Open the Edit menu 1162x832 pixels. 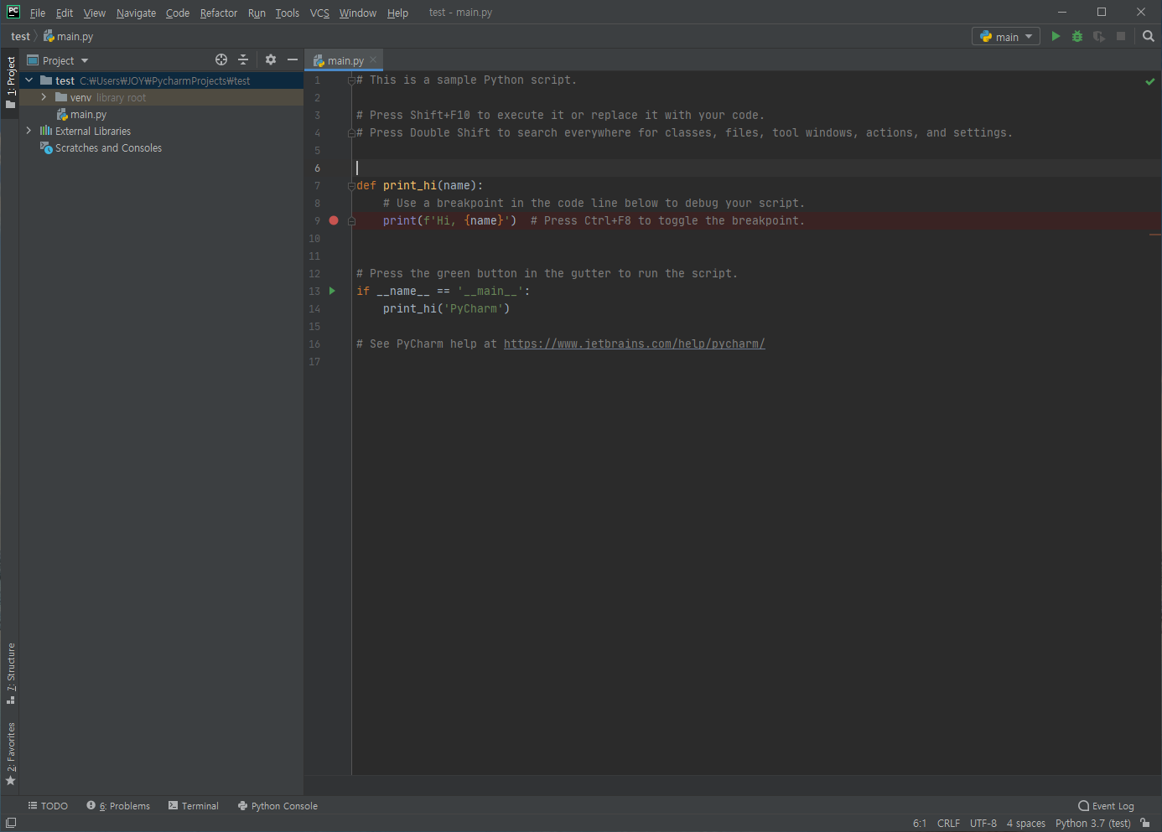pyautogui.click(x=65, y=13)
